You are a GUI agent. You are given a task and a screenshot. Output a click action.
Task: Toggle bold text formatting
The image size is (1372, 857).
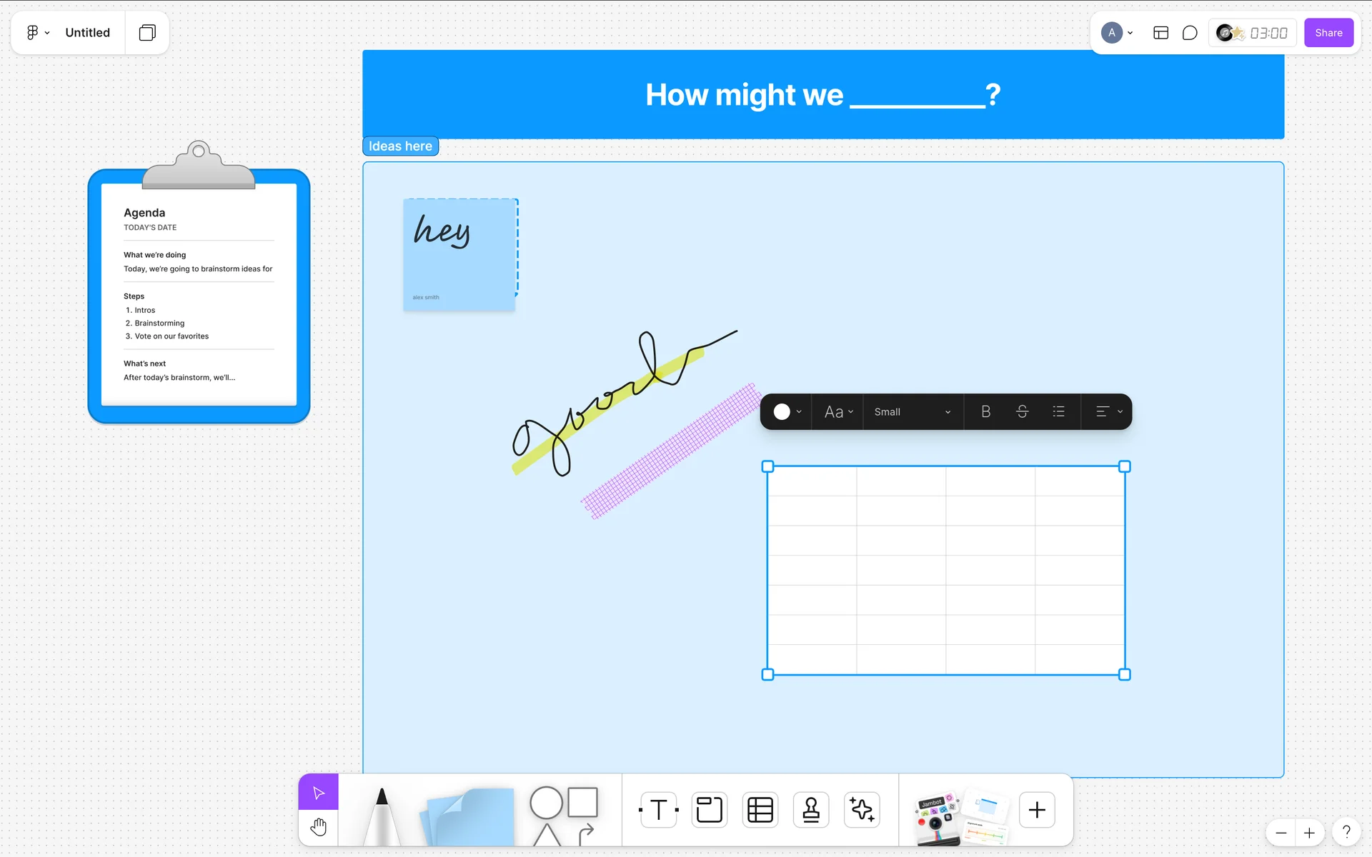pyautogui.click(x=985, y=411)
